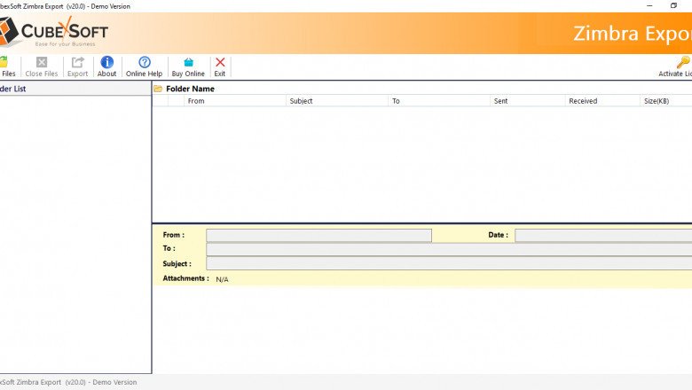
Task: Open the About info icon
Action: (x=106, y=62)
